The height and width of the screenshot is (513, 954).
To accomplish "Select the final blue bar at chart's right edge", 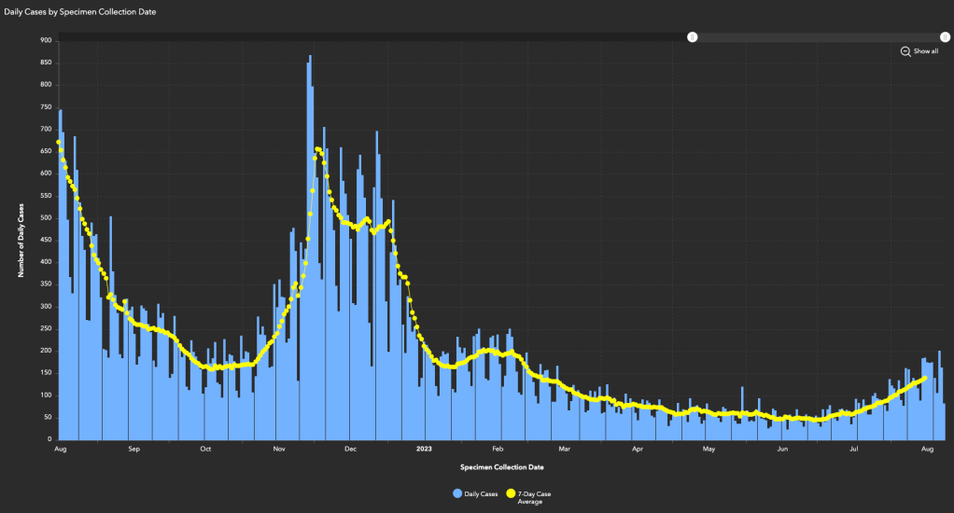I will pos(944,421).
